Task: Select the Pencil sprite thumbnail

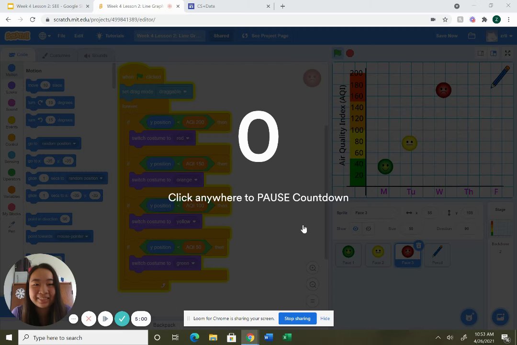Action: pyautogui.click(x=437, y=255)
